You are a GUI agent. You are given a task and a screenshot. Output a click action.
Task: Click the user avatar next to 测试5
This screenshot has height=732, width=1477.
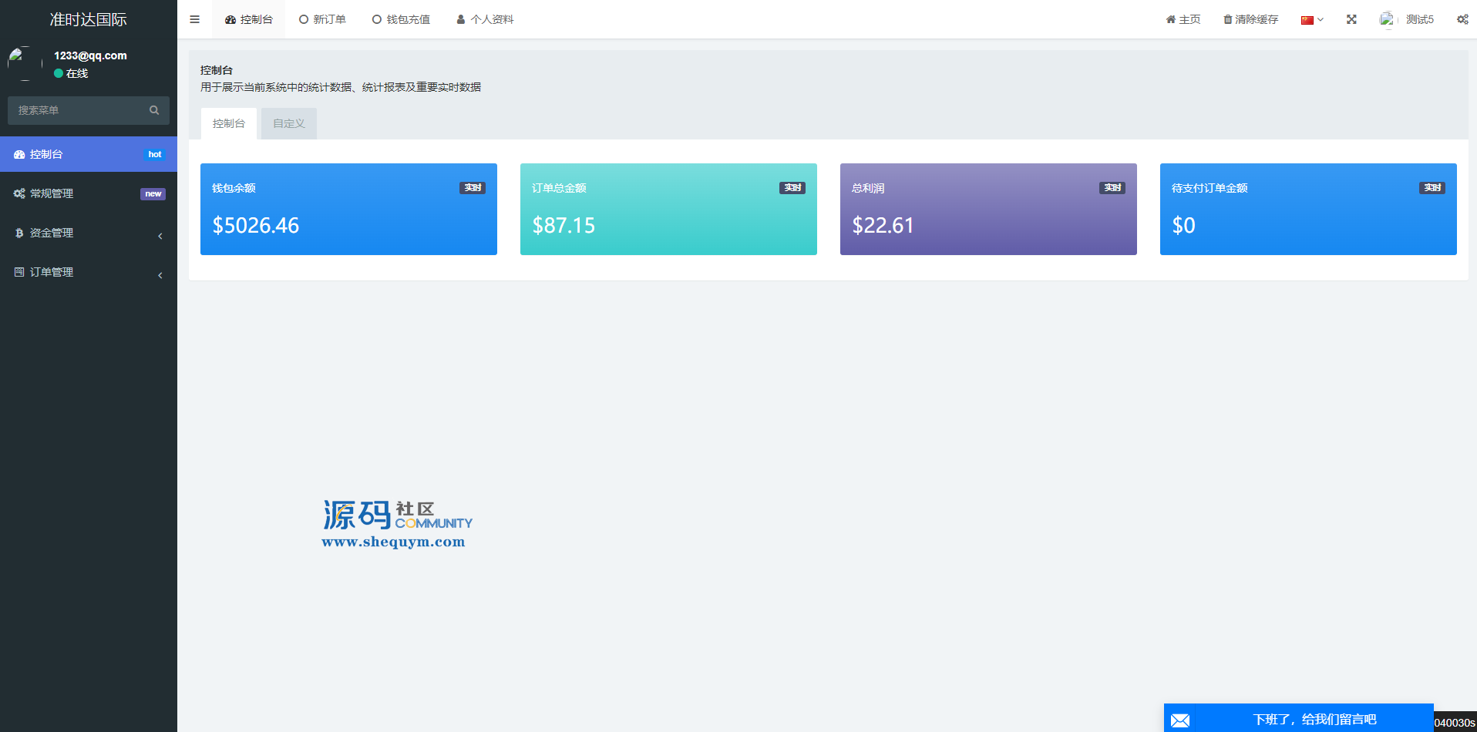click(x=1388, y=19)
